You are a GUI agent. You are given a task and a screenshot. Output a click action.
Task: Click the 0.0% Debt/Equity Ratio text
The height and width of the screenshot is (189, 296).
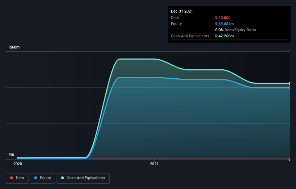tap(235, 30)
